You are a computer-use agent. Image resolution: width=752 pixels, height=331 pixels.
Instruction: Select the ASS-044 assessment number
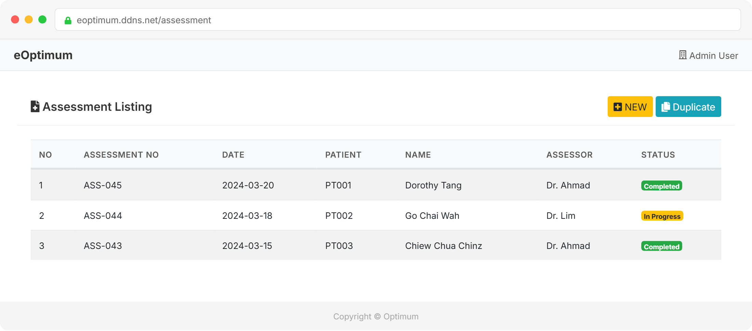103,216
